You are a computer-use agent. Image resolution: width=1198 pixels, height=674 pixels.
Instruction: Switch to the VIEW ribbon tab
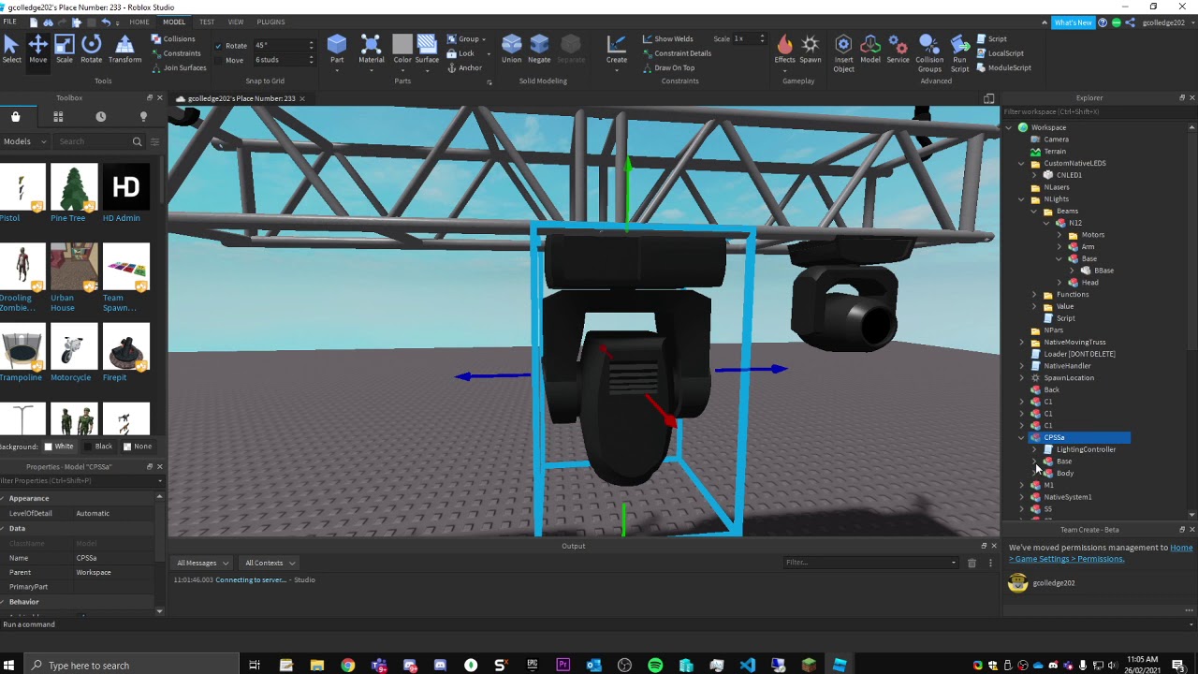click(236, 22)
